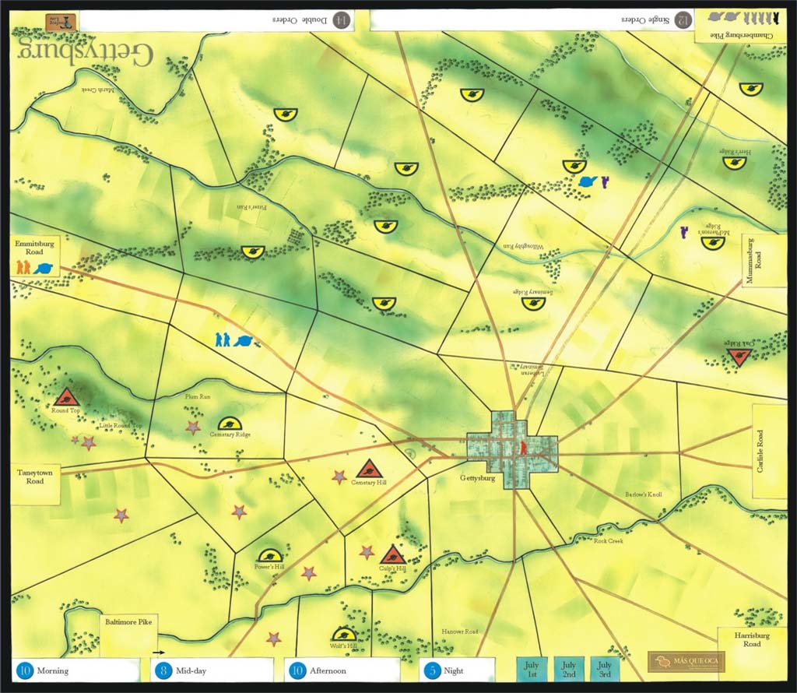Click the Double Orders label
This screenshot has height=693, width=797.
pos(300,19)
